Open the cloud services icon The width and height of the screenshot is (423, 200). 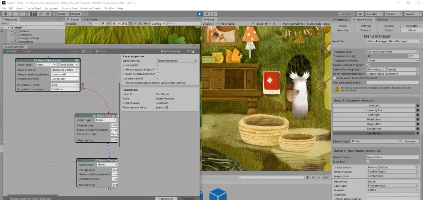pos(360,14)
